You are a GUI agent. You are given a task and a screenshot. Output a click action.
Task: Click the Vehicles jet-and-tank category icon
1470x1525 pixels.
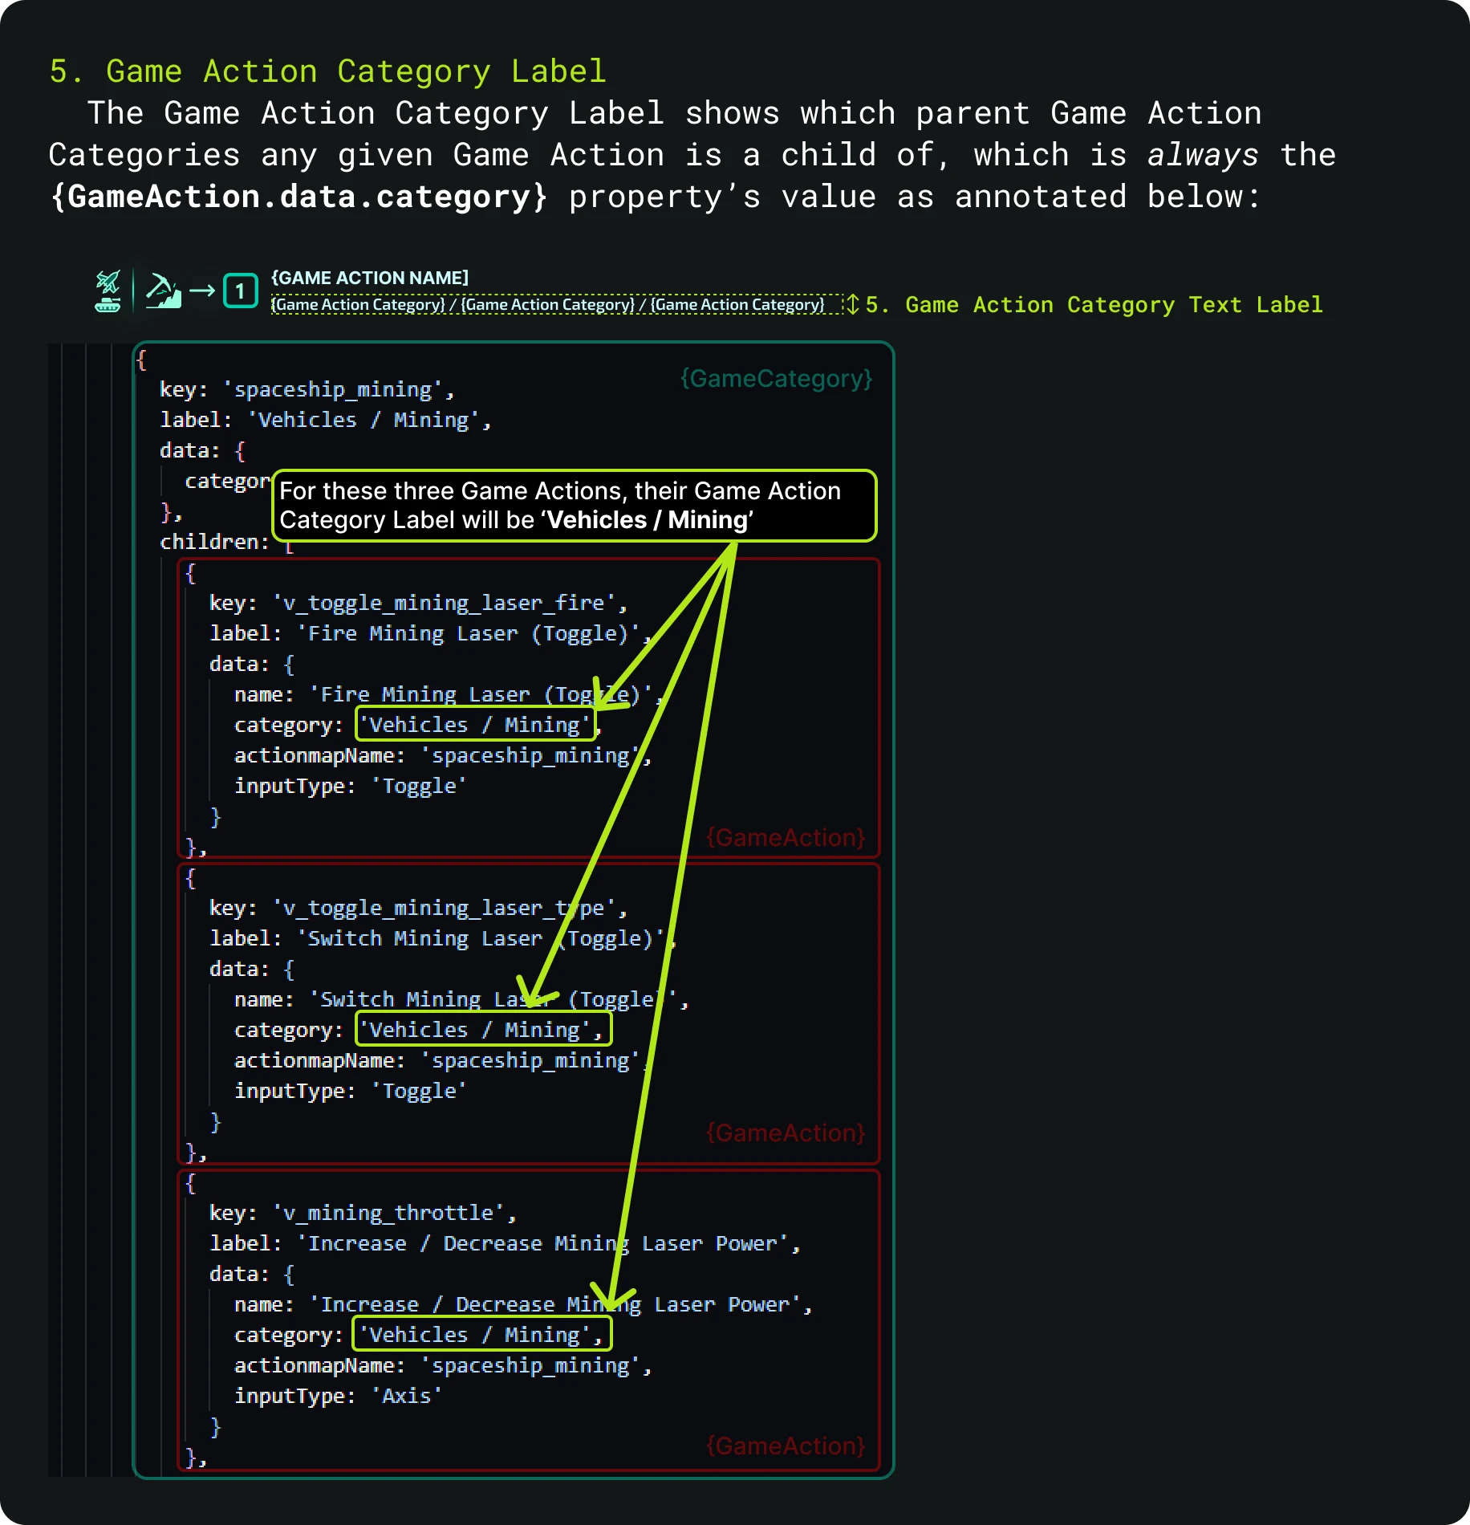click(x=108, y=291)
